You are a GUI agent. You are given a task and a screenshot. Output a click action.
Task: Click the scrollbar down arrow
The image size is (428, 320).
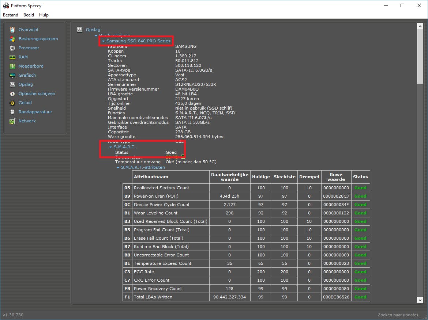(x=420, y=300)
